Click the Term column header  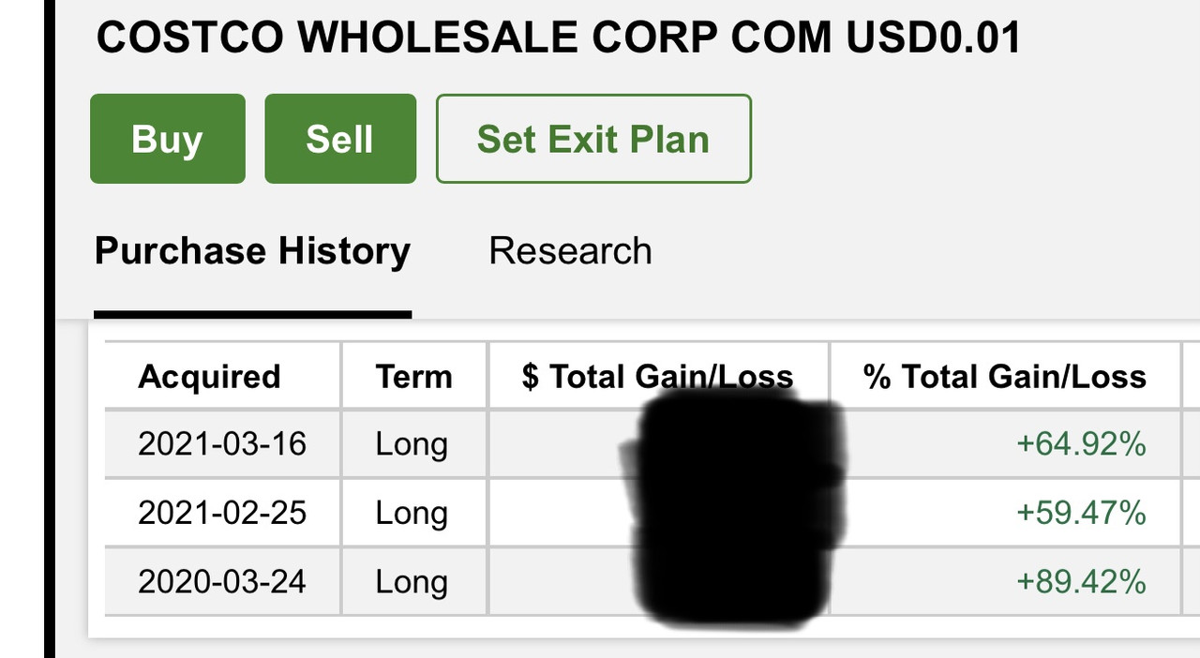tap(413, 377)
